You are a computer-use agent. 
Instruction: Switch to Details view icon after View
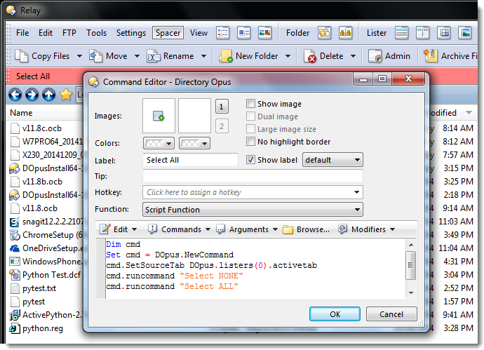click(x=222, y=33)
